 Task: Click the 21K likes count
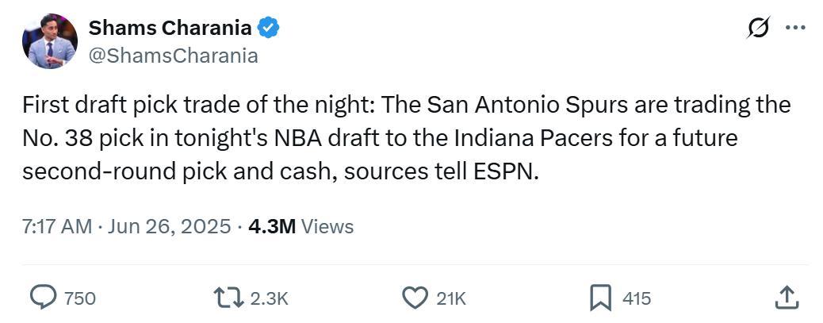(451, 298)
